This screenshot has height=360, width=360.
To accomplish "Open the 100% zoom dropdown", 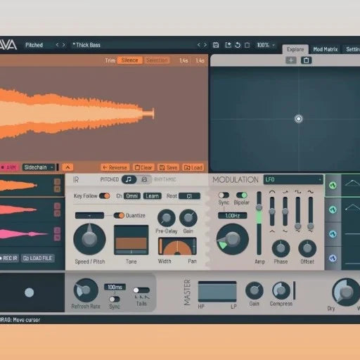I will pos(266,45).
